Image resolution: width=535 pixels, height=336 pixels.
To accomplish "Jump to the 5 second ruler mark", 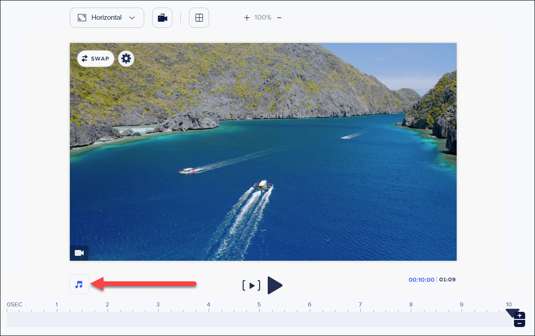I will click(x=259, y=306).
